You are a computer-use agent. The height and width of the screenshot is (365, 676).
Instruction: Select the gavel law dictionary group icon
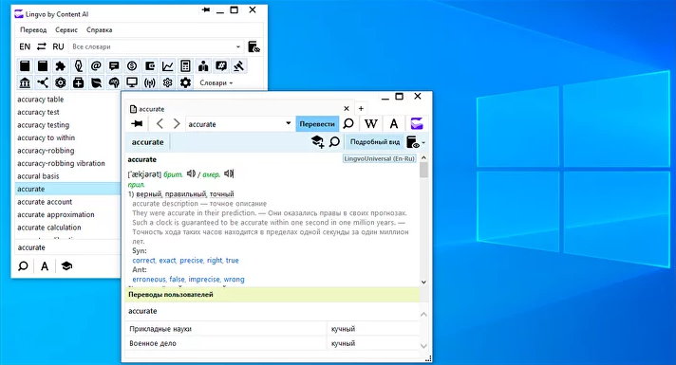(239, 65)
